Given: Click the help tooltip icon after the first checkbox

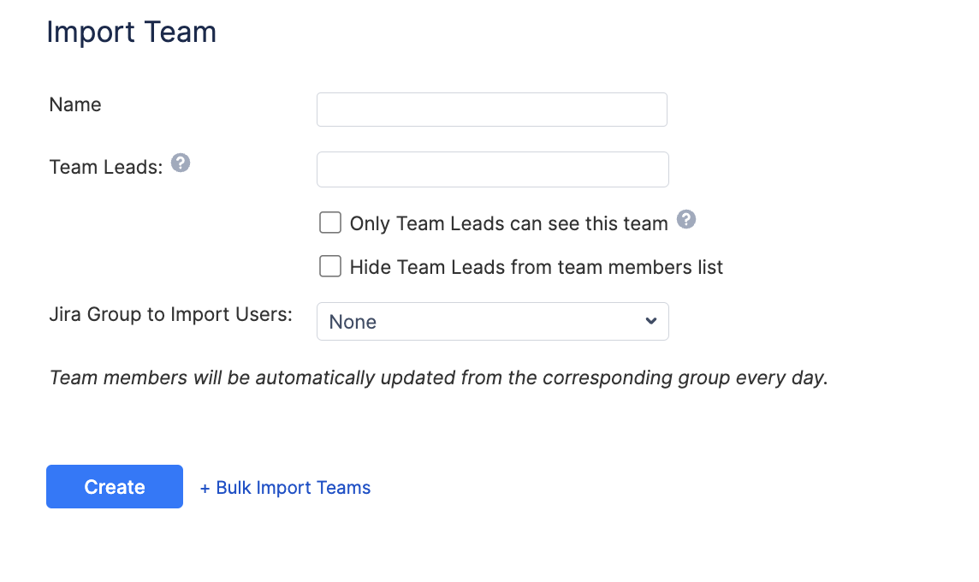Looking at the screenshot, I should click(x=686, y=219).
